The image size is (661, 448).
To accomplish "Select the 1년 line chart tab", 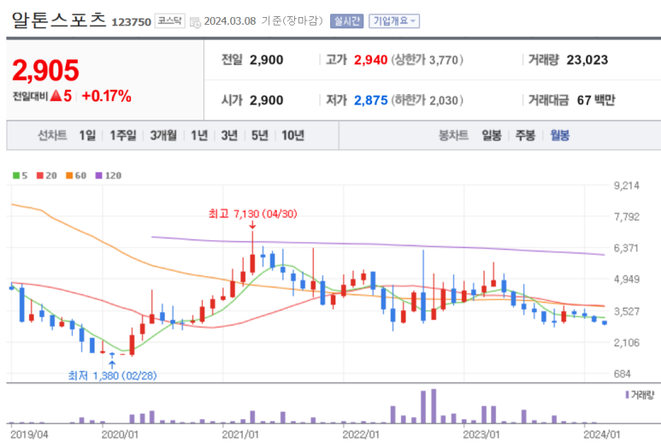I will click(199, 135).
